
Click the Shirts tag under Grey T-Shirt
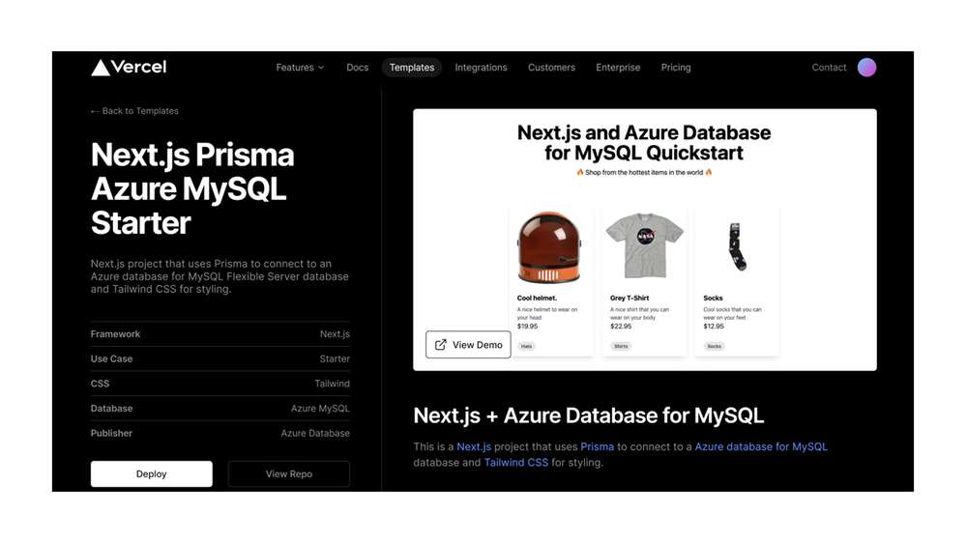pos(621,346)
